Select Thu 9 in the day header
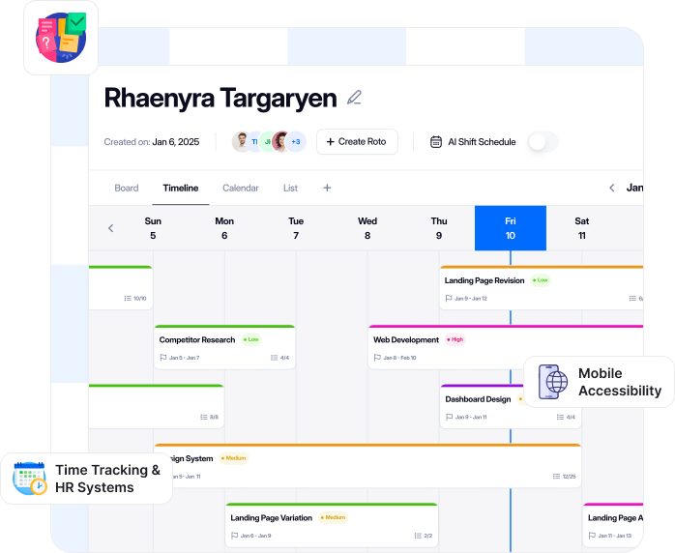The height and width of the screenshot is (553, 675). pyautogui.click(x=439, y=228)
